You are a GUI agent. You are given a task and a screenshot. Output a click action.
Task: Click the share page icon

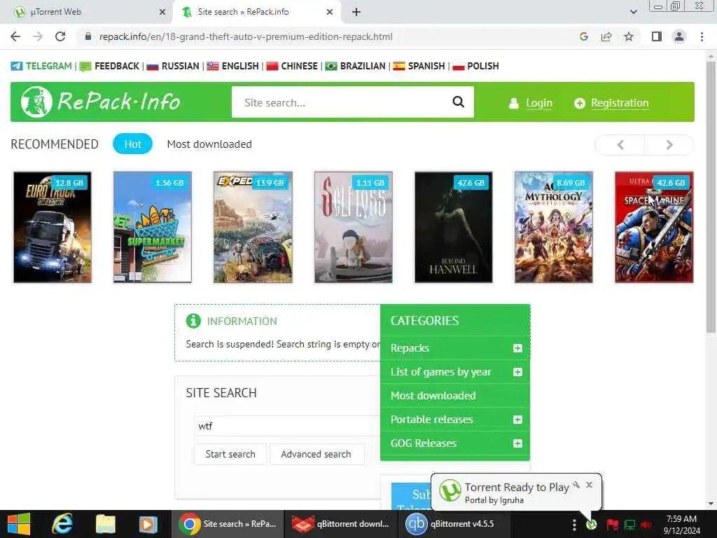tap(606, 36)
